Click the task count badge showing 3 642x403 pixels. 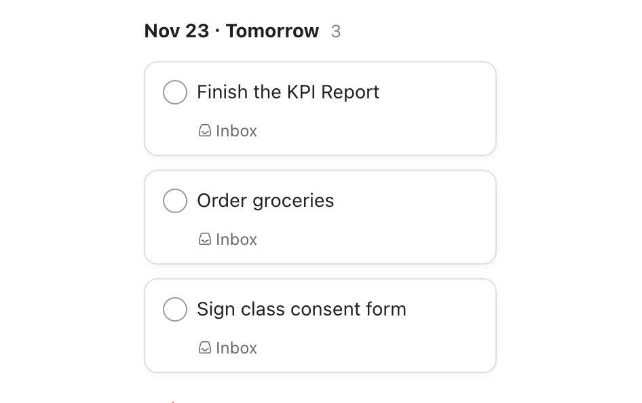coord(336,31)
